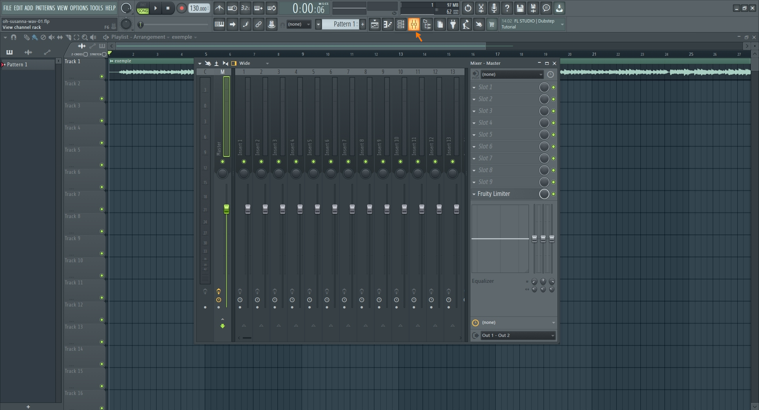Click the Record button in transport

(x=181, y=8)
